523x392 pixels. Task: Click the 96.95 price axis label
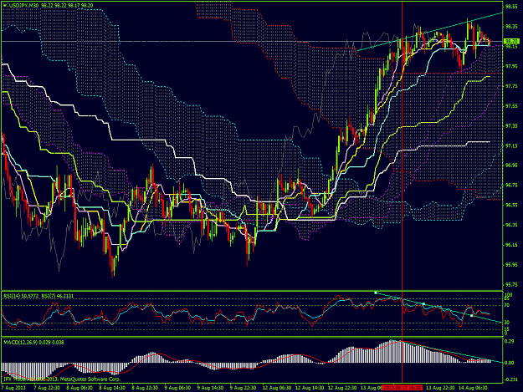[511, 165]
